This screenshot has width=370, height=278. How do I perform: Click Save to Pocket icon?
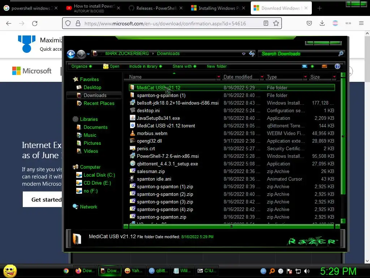click(309, 23)
